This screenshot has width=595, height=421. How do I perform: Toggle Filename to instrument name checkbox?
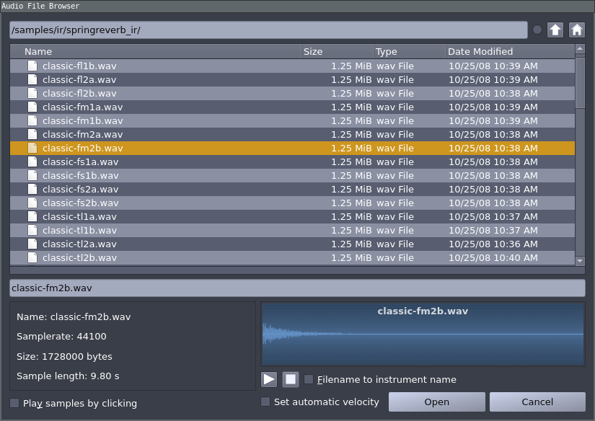point(309,379)
